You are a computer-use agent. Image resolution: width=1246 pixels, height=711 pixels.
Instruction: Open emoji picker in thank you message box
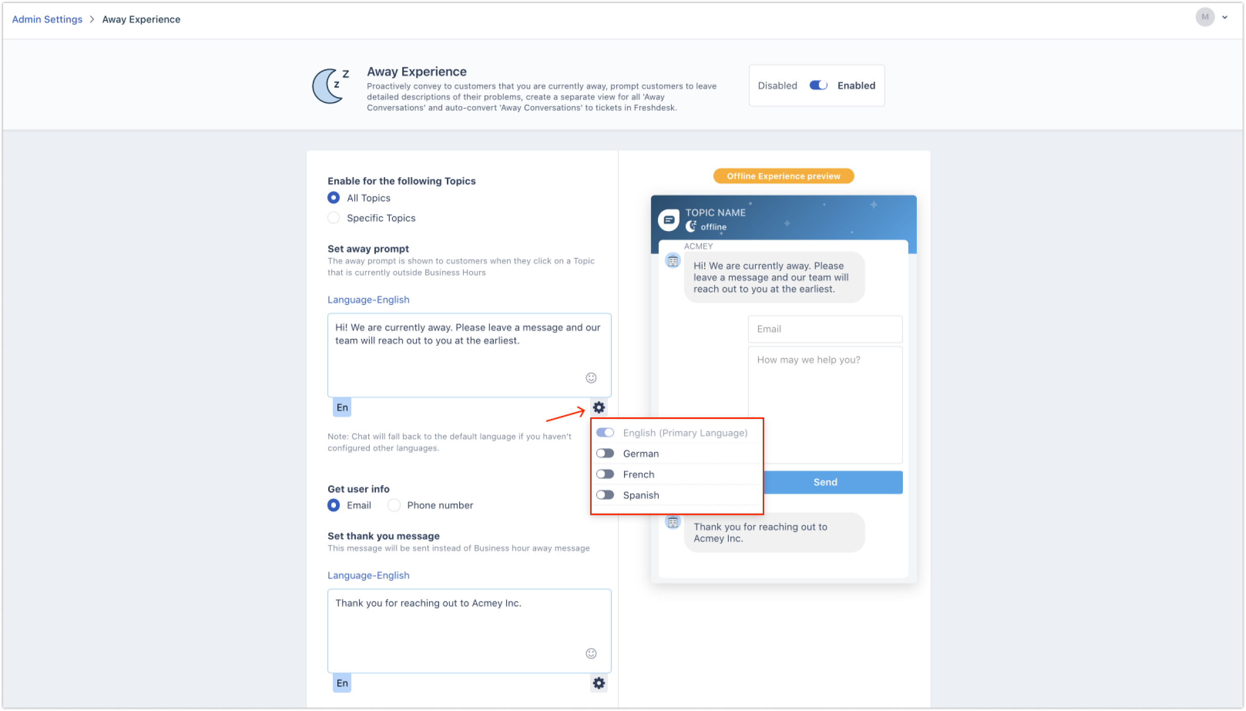point(591,654)
